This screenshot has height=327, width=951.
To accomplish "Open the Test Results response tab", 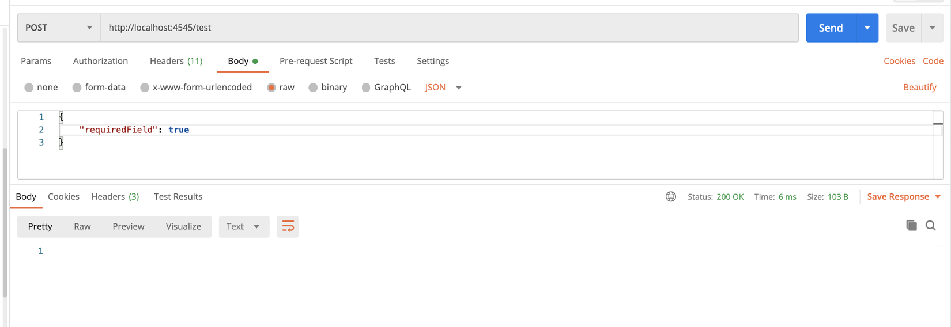I will click(x=178, y=197).
